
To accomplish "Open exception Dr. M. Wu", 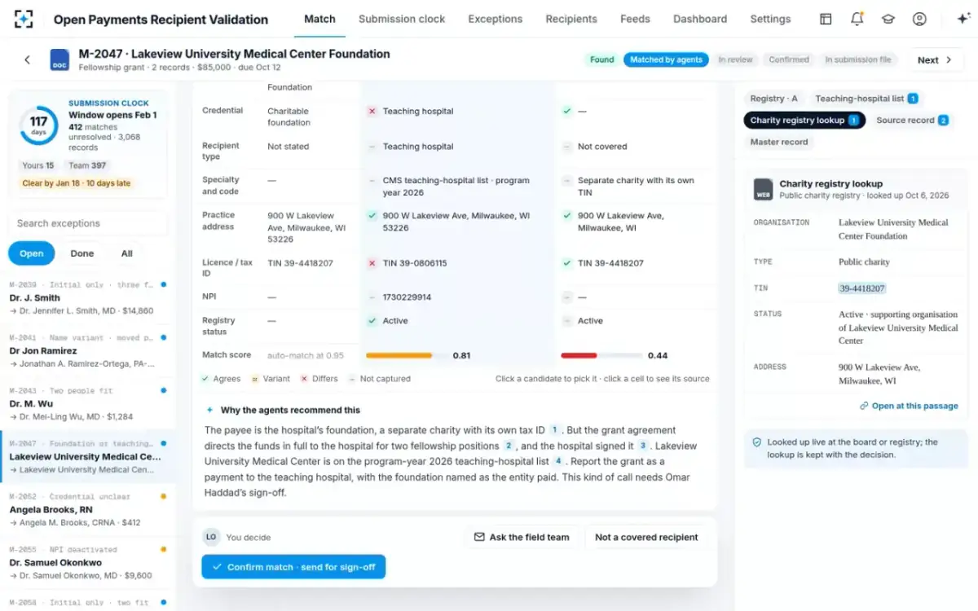I will 87,403.
